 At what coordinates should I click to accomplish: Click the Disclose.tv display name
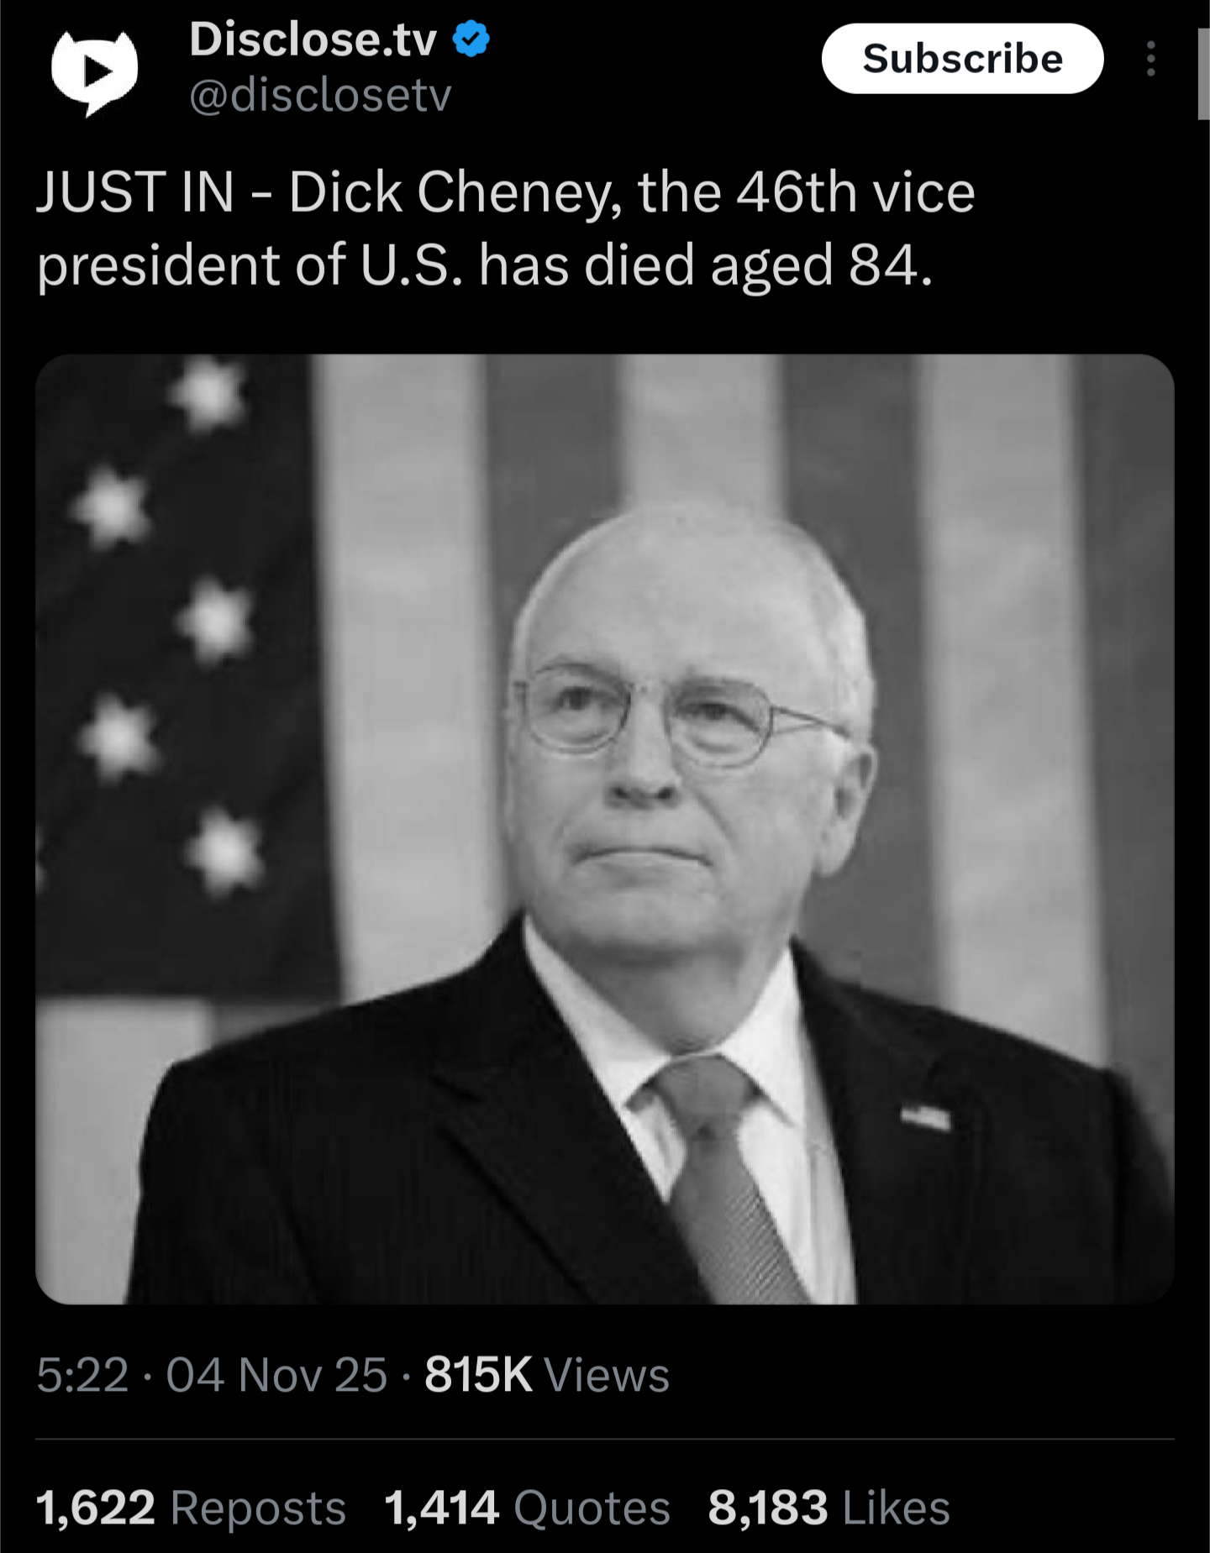click(313, 39)
